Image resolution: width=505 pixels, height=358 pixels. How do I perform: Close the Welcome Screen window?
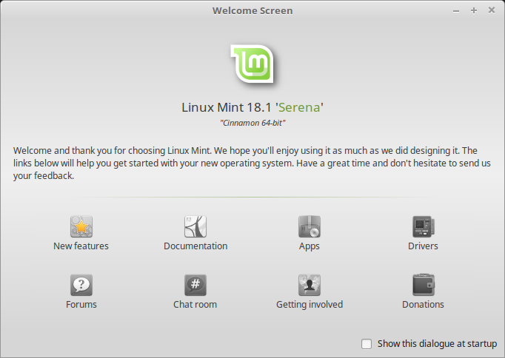point(492,10)
